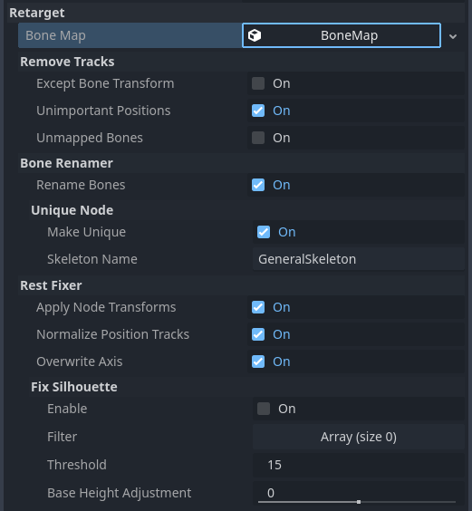
Task: Click the BoneMap resource field
Action: pyautogui.click(x=342, y=35)
